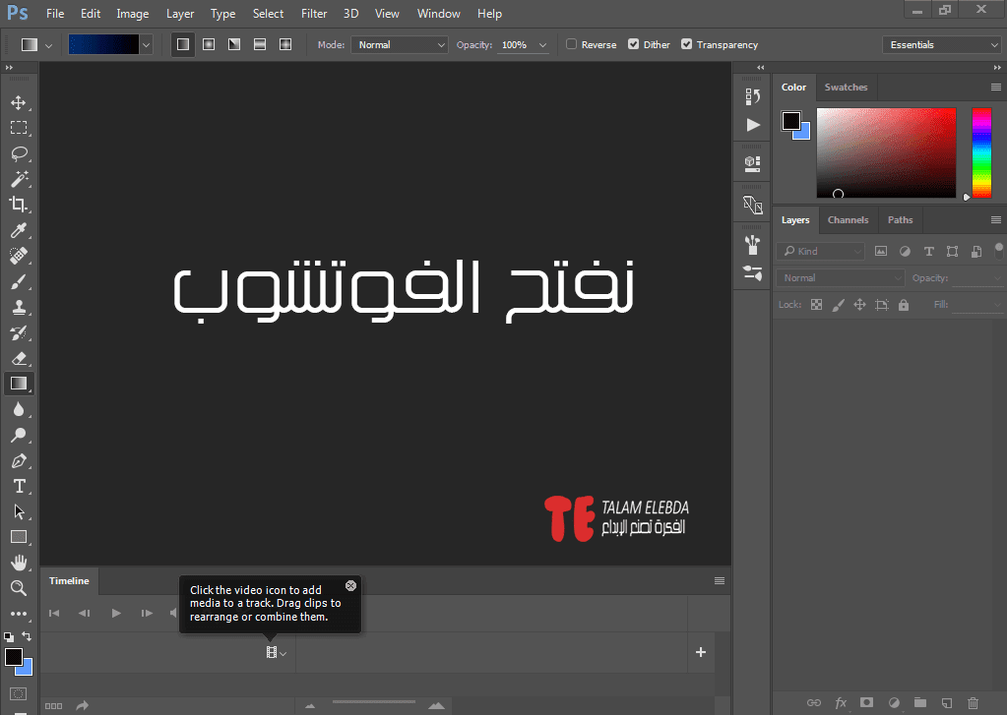Open the gradient picker dropdown arrow

pos(146,45)
